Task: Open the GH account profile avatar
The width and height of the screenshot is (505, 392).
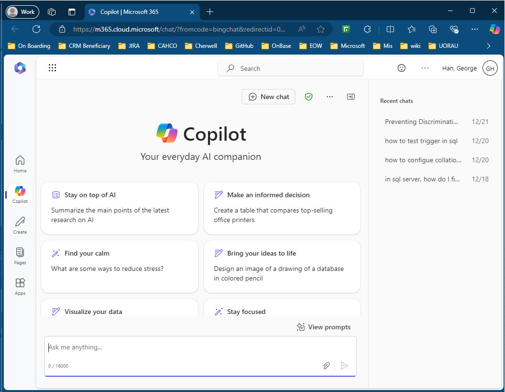Action: tap(490, 68)
